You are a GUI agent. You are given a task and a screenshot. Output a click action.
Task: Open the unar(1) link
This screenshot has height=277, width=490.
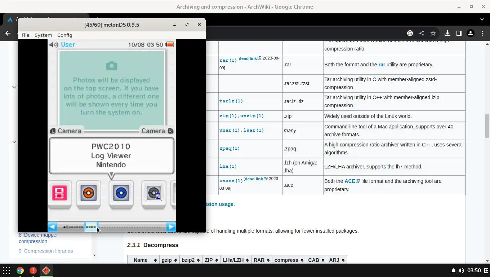click(x=230, y=130)
